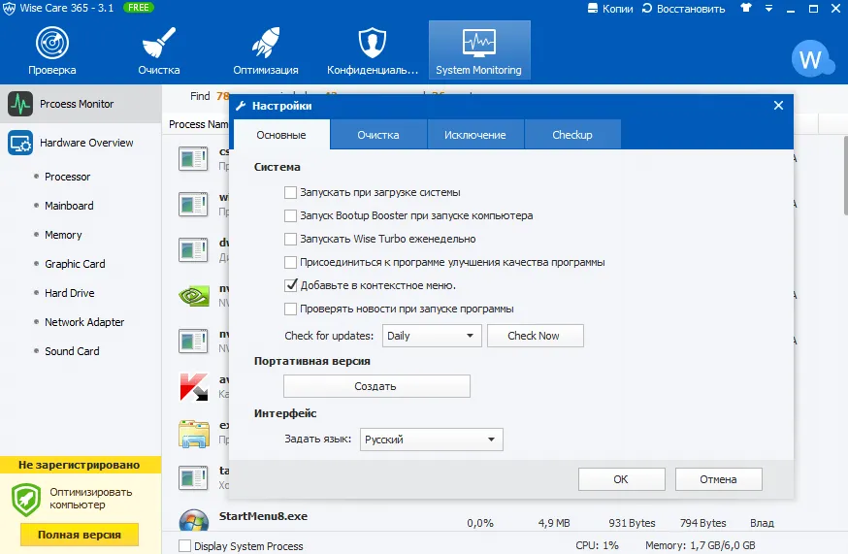Click the Не зарегистрировано banner
This screenshot has height=554, width=848.
pos(79,465)
